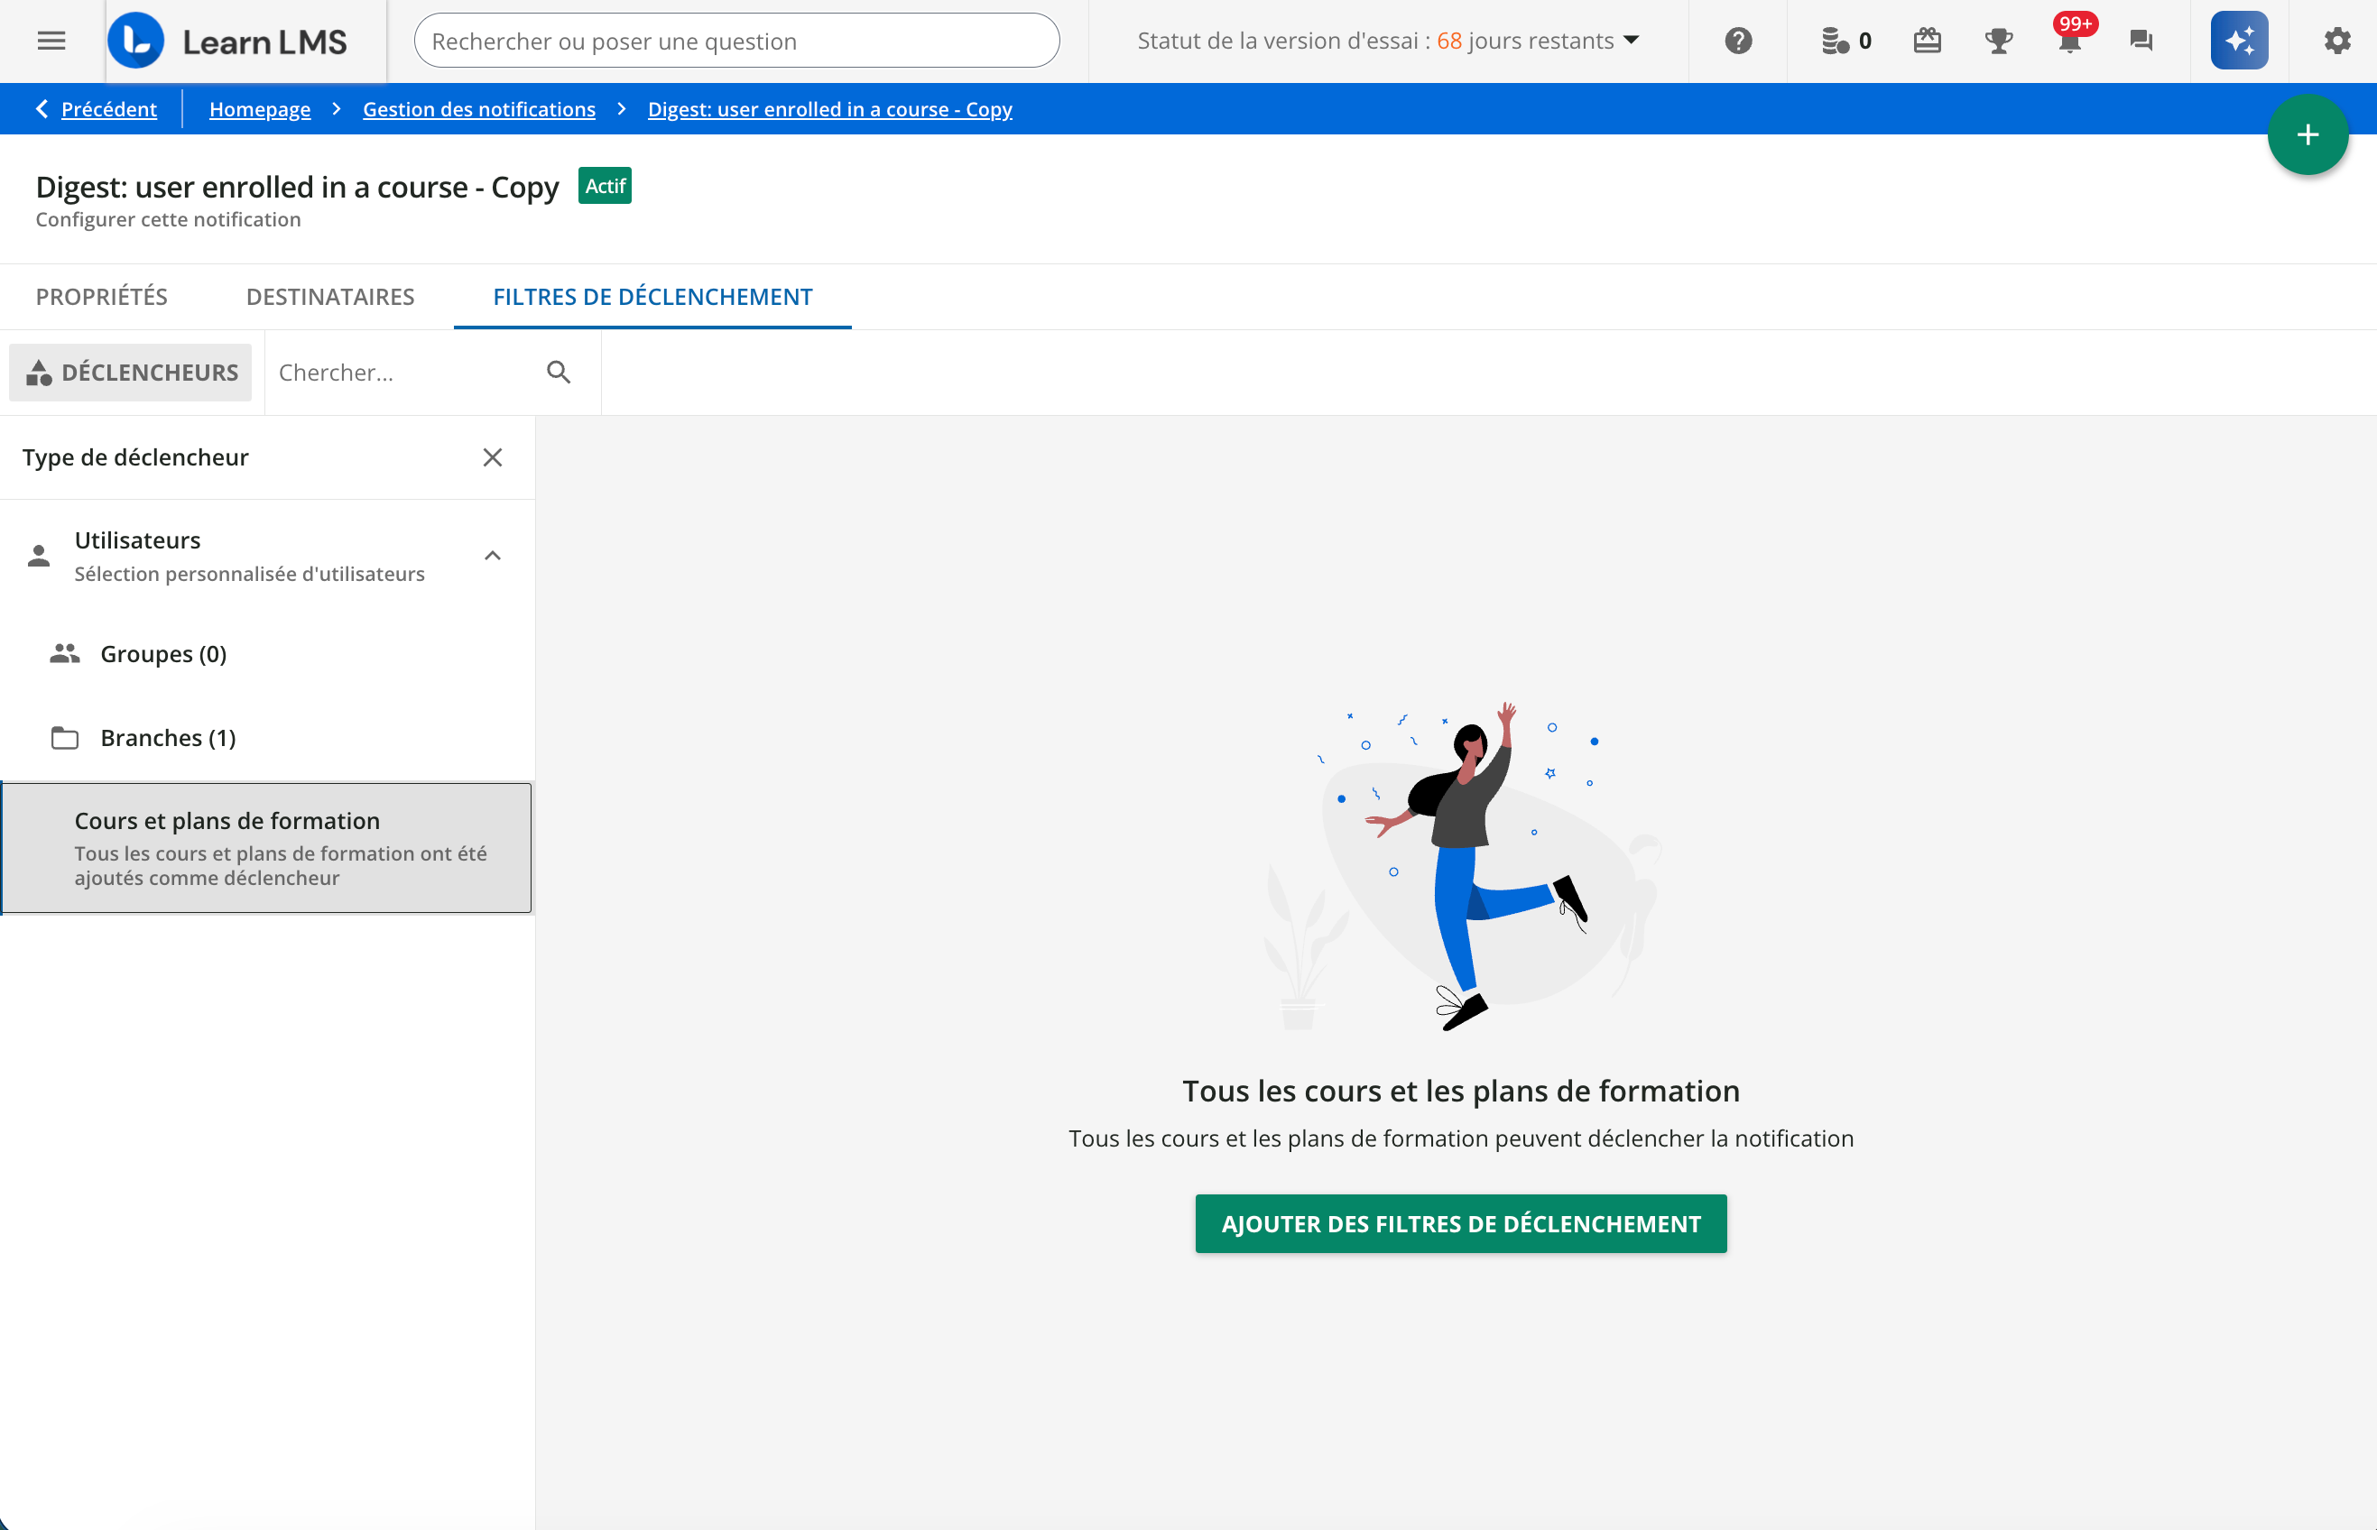2377x1530 pixels.
Task: Expand the trial status dropdown arrow
Action: pos(1631,41)
